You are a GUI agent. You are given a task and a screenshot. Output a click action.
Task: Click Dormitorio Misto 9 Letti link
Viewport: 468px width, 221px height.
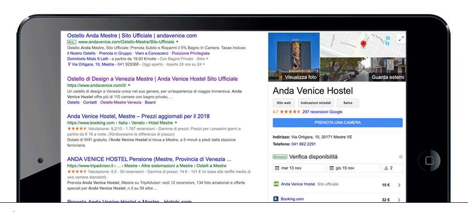click(x=88, y=59)
